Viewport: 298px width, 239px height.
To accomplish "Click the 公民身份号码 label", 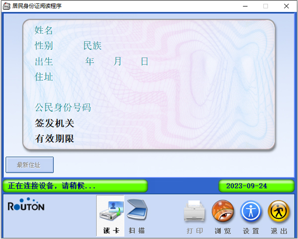I will (63, 107).
